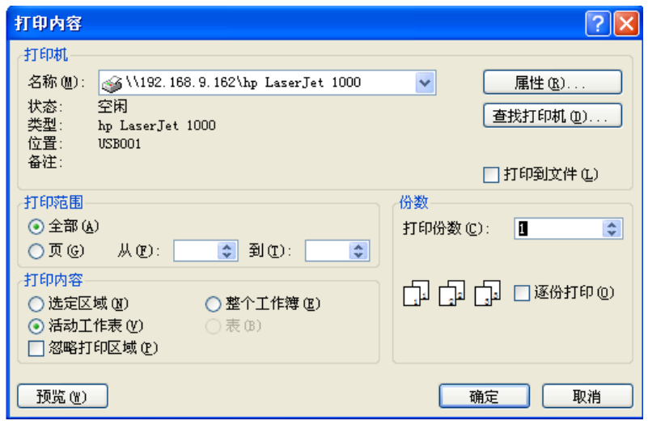This screenshot has width=648, height=425.
Task: Click the 预览(W) preview button
Action: point(62,397)
